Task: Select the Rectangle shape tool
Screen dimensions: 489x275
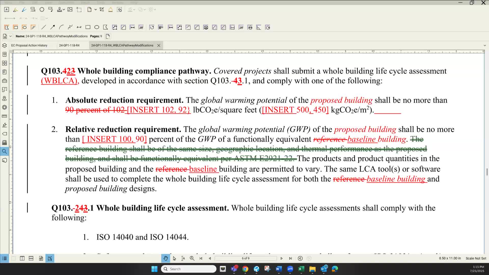Action: click(88, 27)
